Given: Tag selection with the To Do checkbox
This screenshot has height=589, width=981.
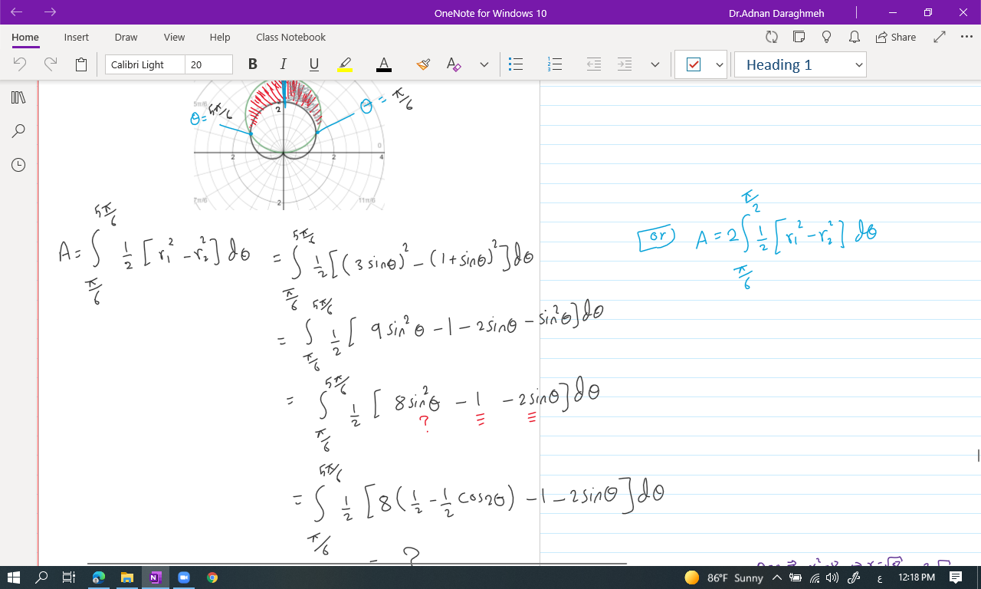Looking at the screenshot, I should click(x=694, y=65).
